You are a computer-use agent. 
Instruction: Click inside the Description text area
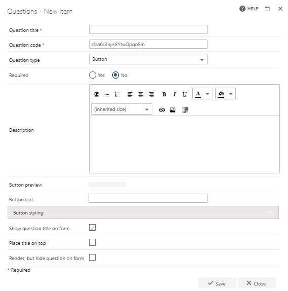point(184,144)
